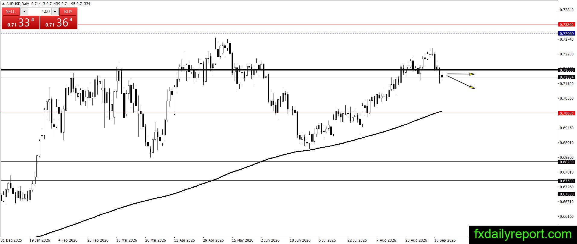The image size is (577, 244).
Task: Click the fxdailyreport.com watermark link
Action: pyautogui.click(x=523, y=234)
